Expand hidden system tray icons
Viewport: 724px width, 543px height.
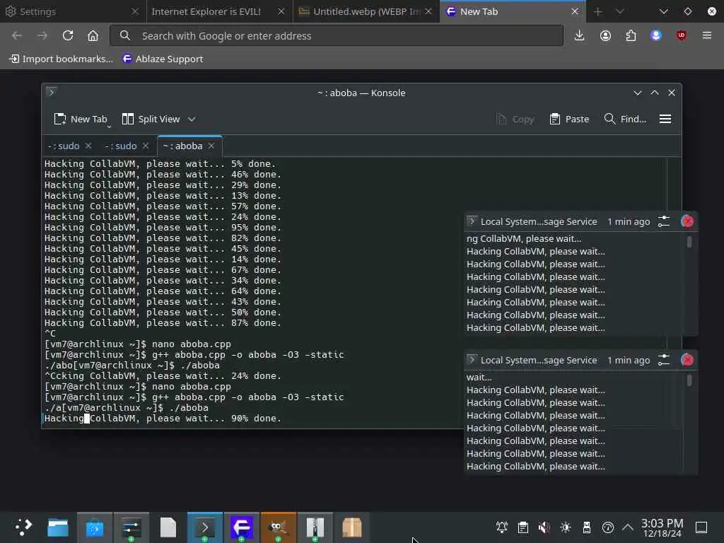coord(628,527)
